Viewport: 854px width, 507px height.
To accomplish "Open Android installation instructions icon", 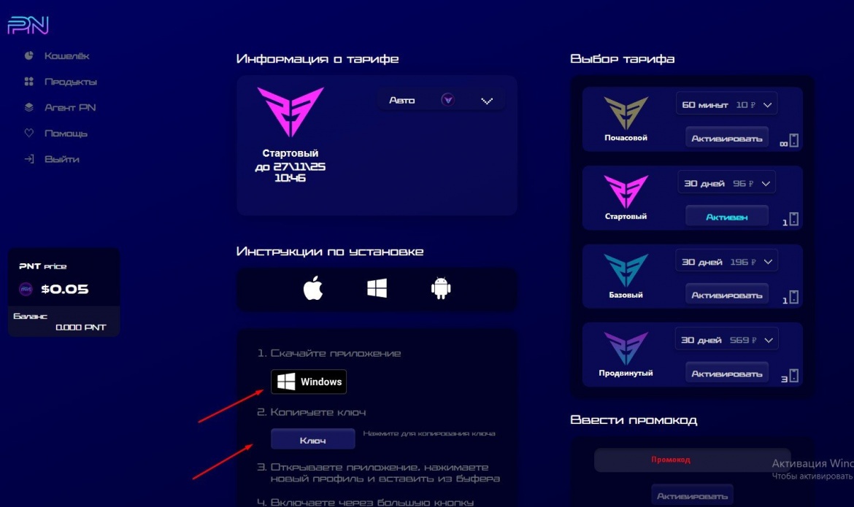I will [x=441, y=288].
